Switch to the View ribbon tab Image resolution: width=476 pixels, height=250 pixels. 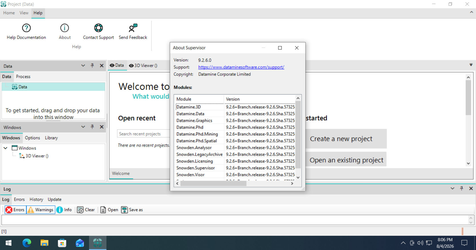pos(24,13)
